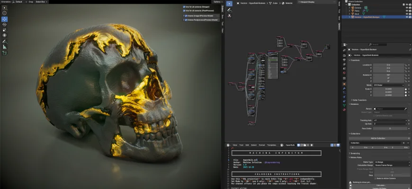Open the Render properties tab
Screen dimensions: 412x189
(344, 56)
